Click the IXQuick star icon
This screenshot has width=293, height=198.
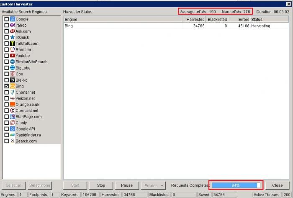point(12,37)
